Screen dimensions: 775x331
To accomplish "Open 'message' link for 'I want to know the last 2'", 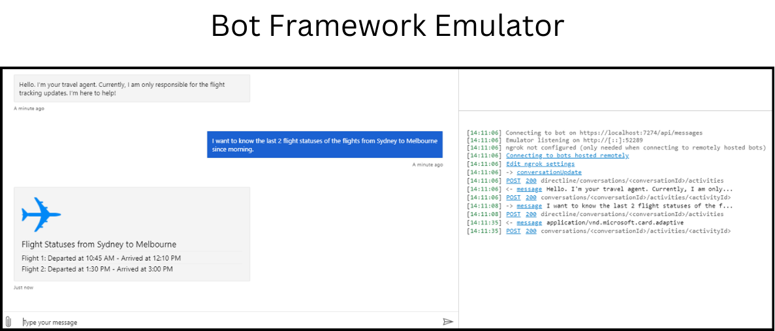I will point(530,206).
